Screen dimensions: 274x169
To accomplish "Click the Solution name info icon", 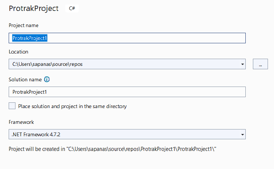I will point(47,79).
